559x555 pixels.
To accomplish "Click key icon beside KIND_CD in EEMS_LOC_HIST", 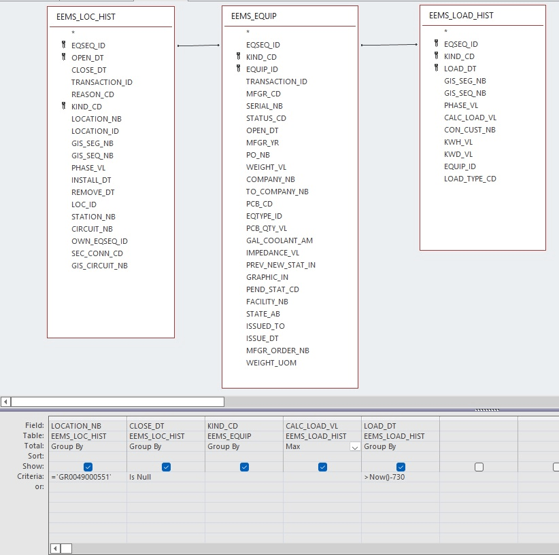I will click(x=64, y=105).
